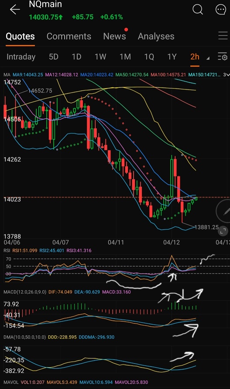Tap the back arrow icon
The image size is (230, 389).
[15, 10]
